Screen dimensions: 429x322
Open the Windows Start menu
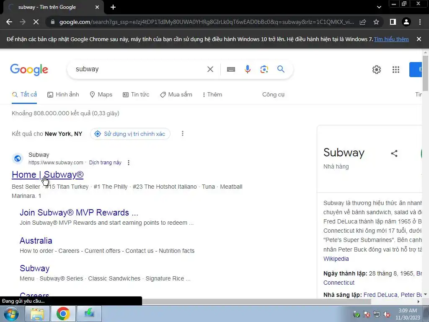(x=11, y=314)
